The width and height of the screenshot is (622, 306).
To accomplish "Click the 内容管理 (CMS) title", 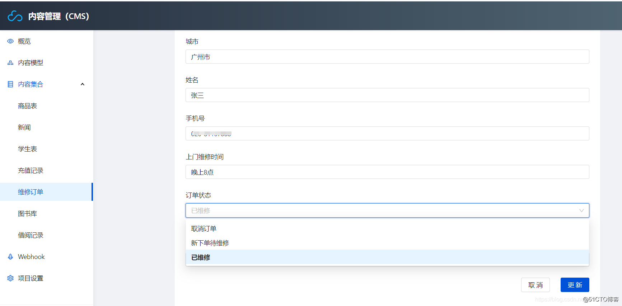I will pyautogui.click(x=59, y=16).
